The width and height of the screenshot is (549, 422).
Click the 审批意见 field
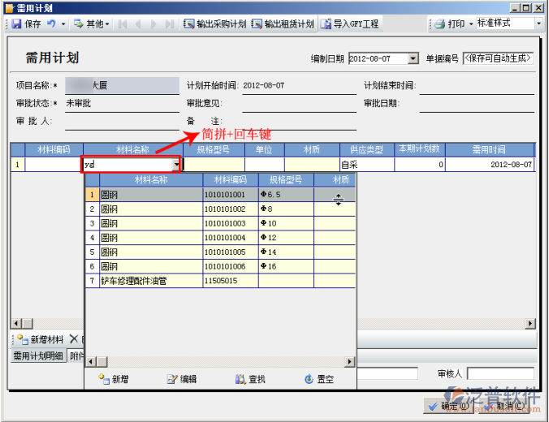(300, 104)
